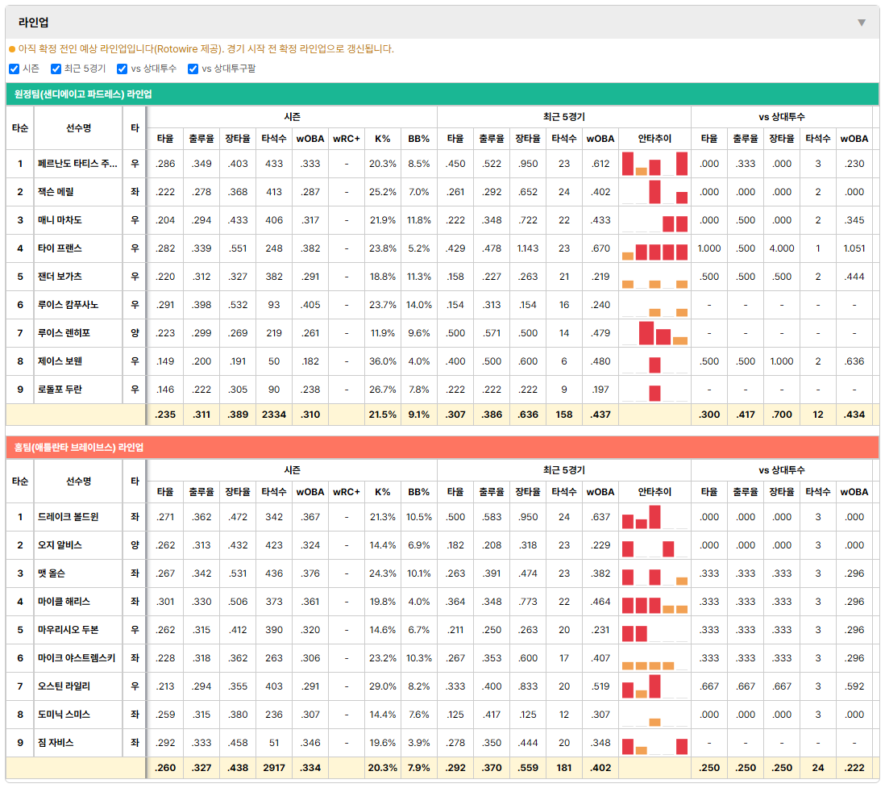
Task: Sort Braves table by K% column header
Action: click(383, 492)
